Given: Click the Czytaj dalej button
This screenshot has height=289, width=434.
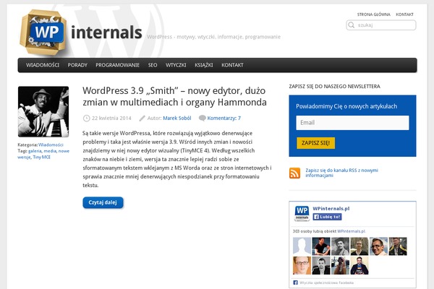Looking at the screenshot, I should (103, 203).
